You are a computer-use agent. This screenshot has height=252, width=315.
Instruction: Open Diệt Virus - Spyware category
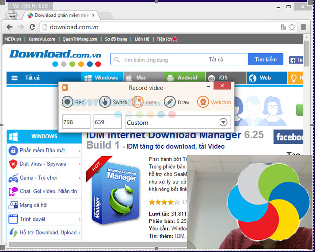(43, 164)
